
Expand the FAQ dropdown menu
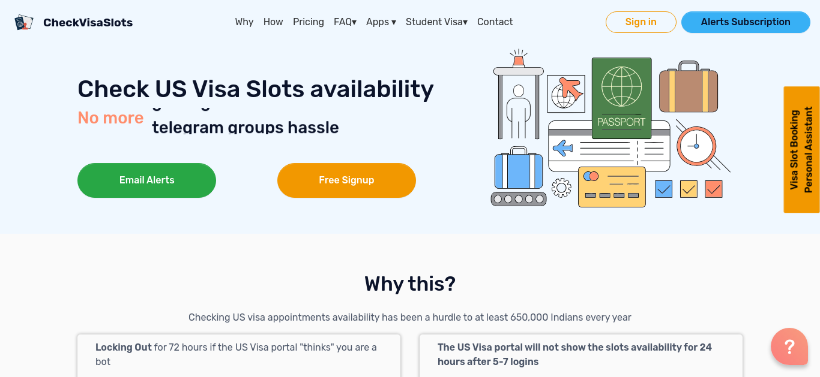click(345, 22)
